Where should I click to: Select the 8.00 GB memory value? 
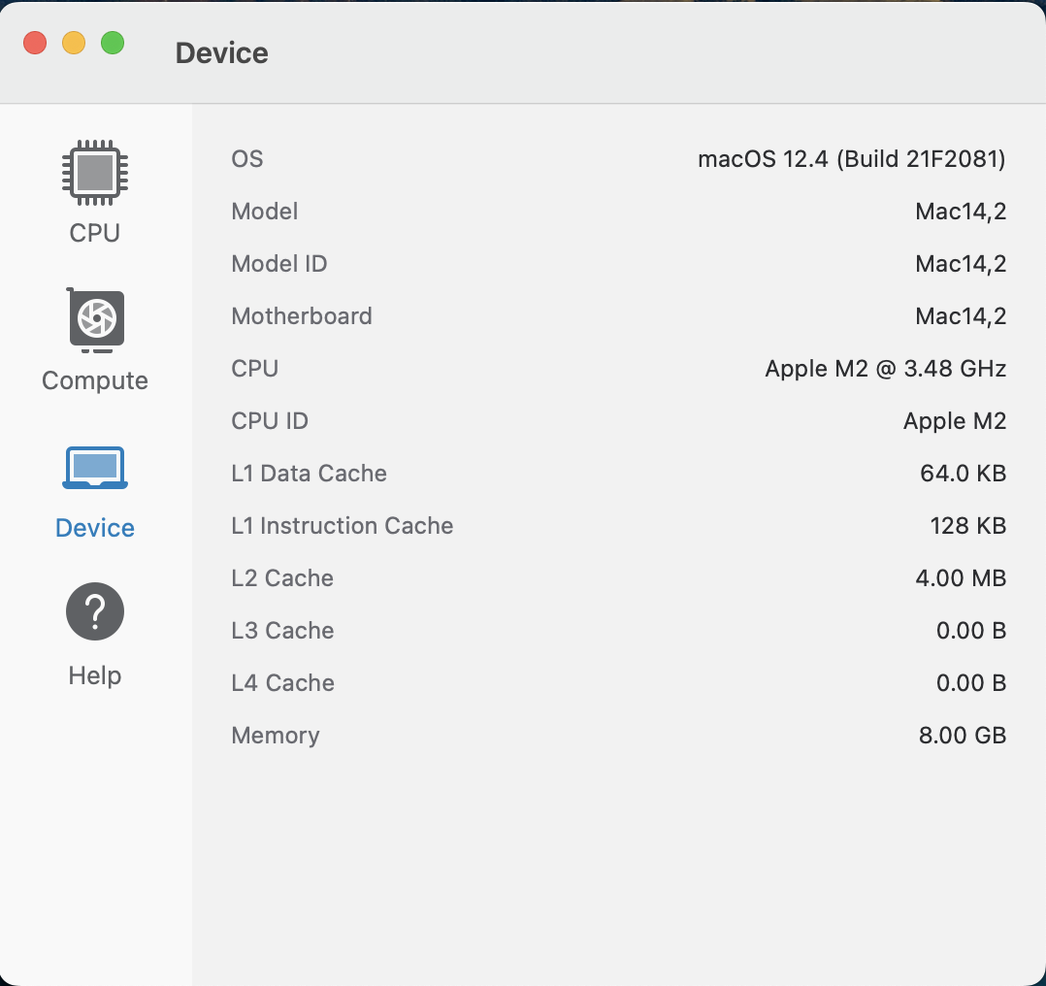(x=962, y=736)
